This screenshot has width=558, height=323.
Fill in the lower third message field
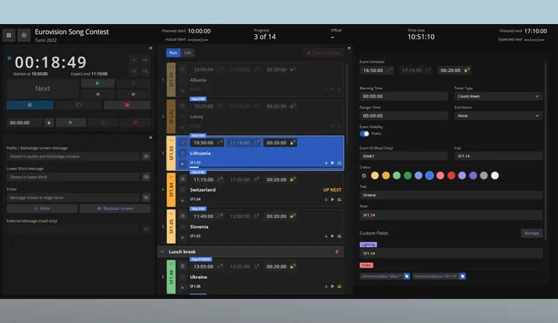pyautogui.click(x=73, y=177)
